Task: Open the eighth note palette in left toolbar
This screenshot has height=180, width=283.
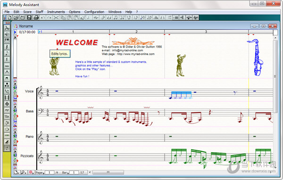Action: 7,53
